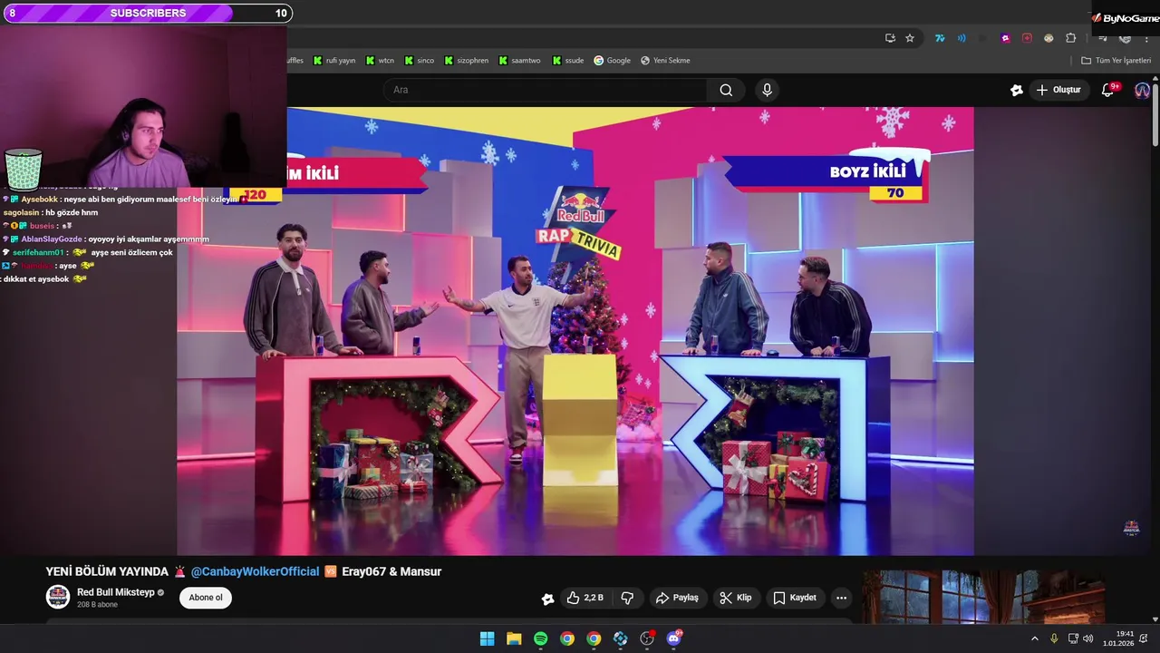Click the owl-face extension icon

[x=1049, y=38]
